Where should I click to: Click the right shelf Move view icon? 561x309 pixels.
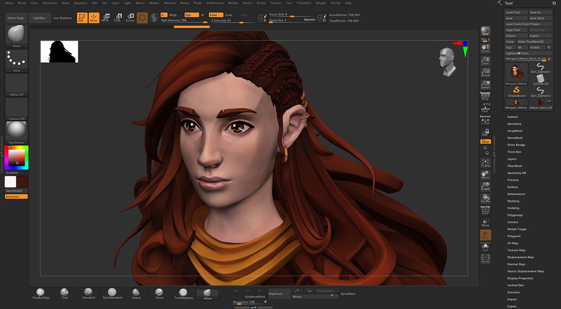(485, 174)
